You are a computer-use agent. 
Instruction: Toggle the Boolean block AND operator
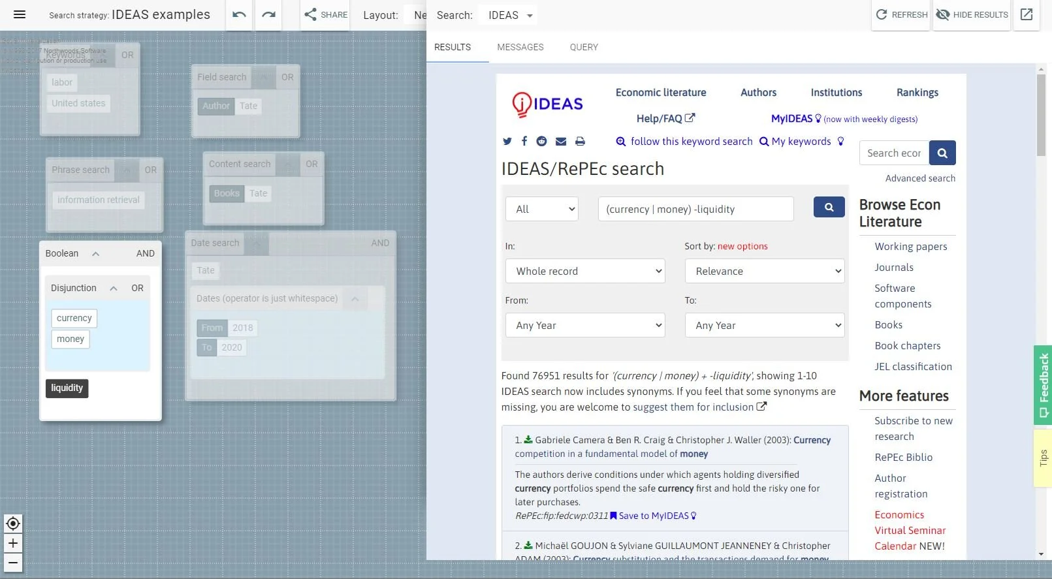(x=146, y=253)
